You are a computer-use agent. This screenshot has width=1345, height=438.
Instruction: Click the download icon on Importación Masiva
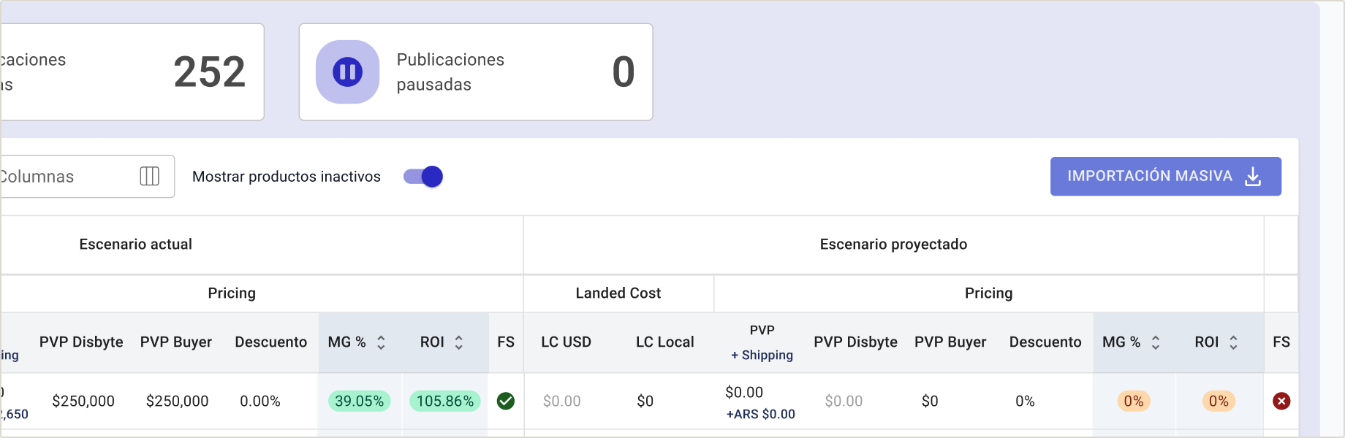click(1253, 177)
